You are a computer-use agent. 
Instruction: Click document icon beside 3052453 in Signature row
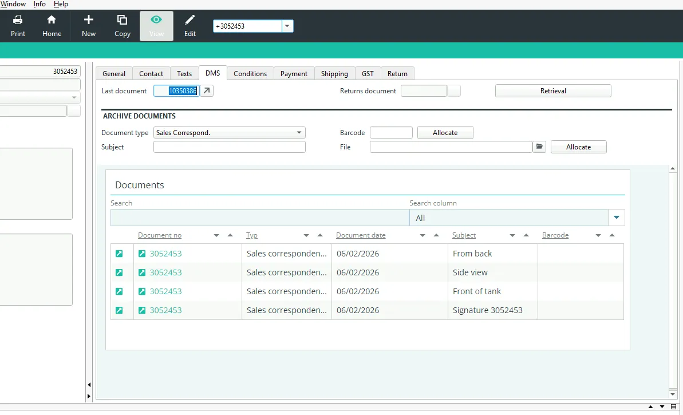(142, 310)
